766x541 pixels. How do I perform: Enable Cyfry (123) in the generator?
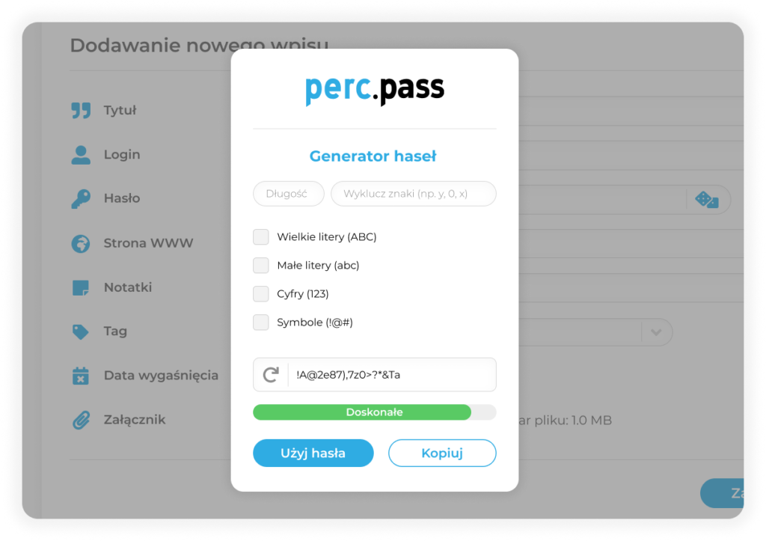tap(260, 293)
